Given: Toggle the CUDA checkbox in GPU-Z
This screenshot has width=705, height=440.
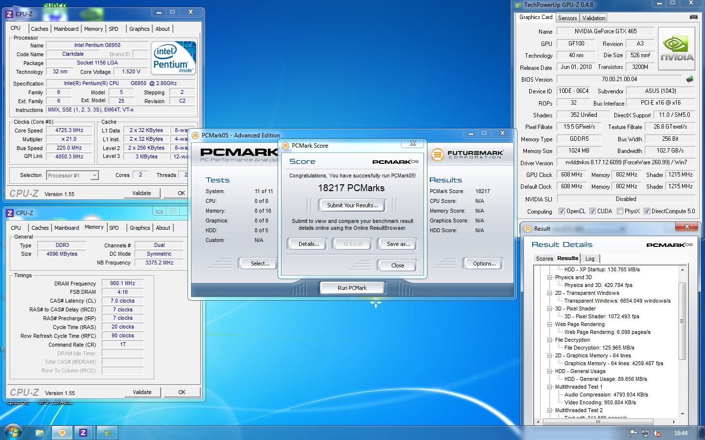Looking at the screenshot, I should 592,211.
